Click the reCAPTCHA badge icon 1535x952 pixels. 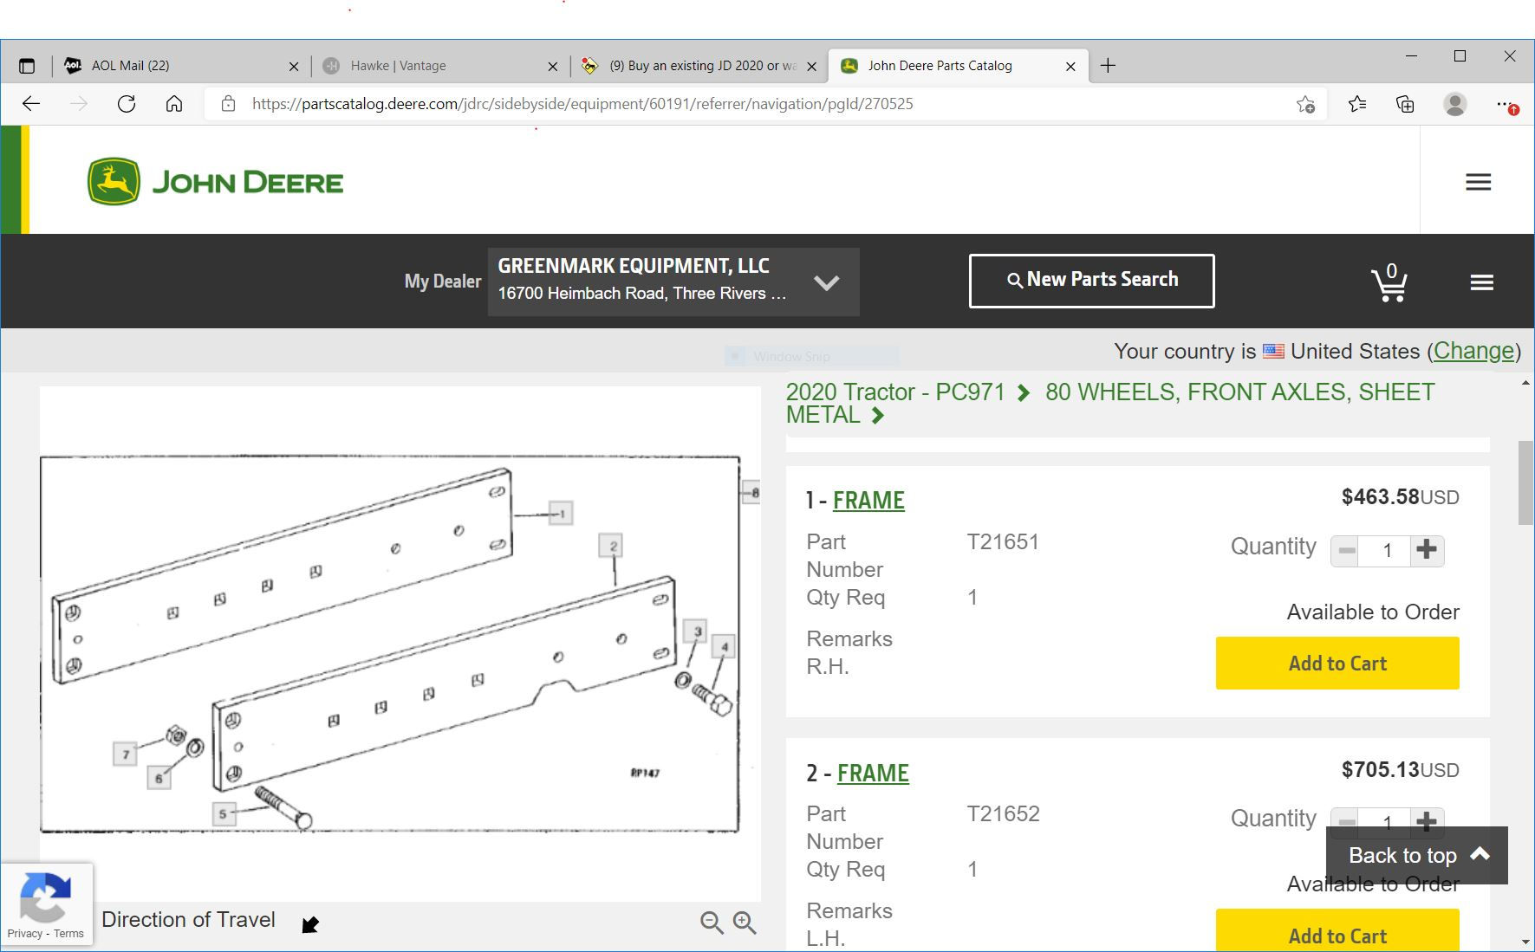tap(45, 897)
